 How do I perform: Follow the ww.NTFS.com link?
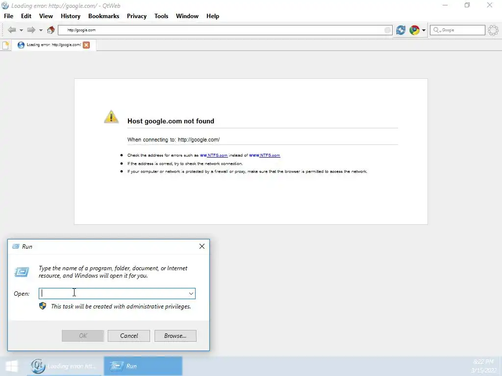(x=214, y=155)
